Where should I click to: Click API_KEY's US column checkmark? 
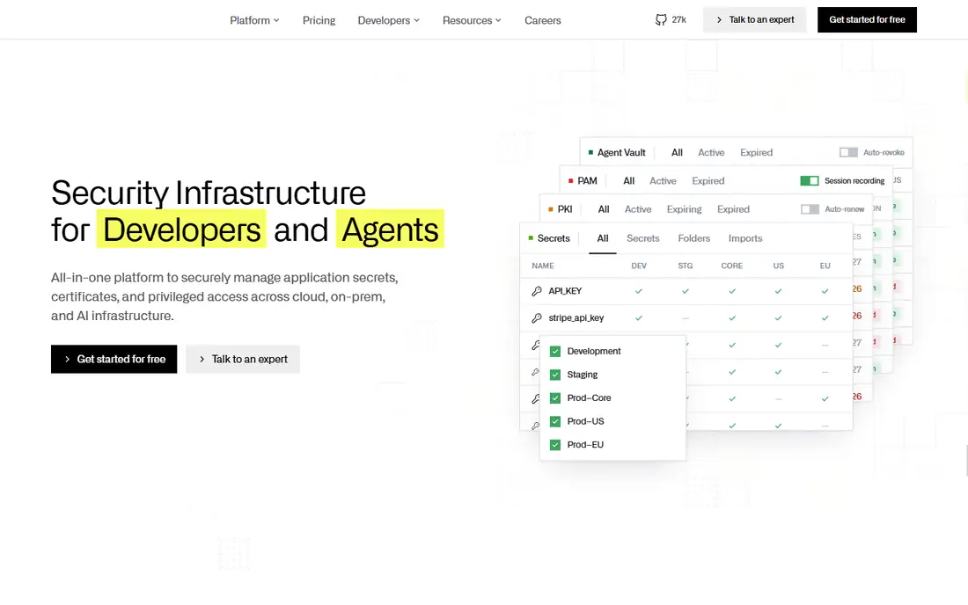tap(779, 291)
